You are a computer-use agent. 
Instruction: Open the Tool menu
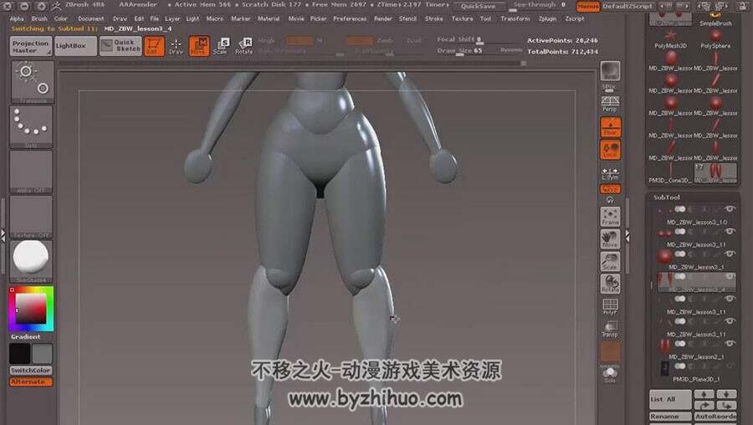click(485, 18)
